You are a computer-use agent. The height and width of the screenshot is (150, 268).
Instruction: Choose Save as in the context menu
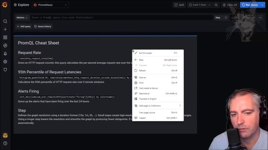pos(158,77)
